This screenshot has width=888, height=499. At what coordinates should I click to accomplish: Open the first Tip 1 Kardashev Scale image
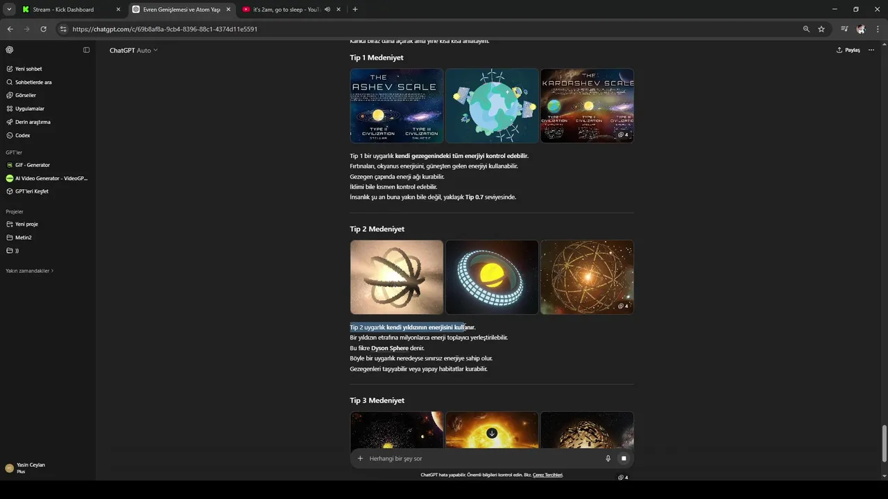point(397,105)
